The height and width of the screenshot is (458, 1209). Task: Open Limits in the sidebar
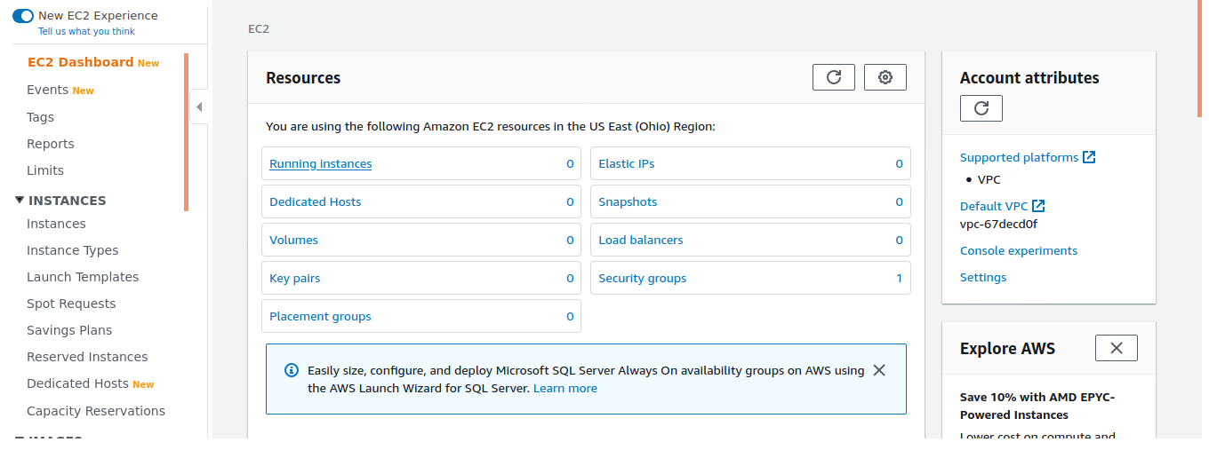tap(45, 170)
